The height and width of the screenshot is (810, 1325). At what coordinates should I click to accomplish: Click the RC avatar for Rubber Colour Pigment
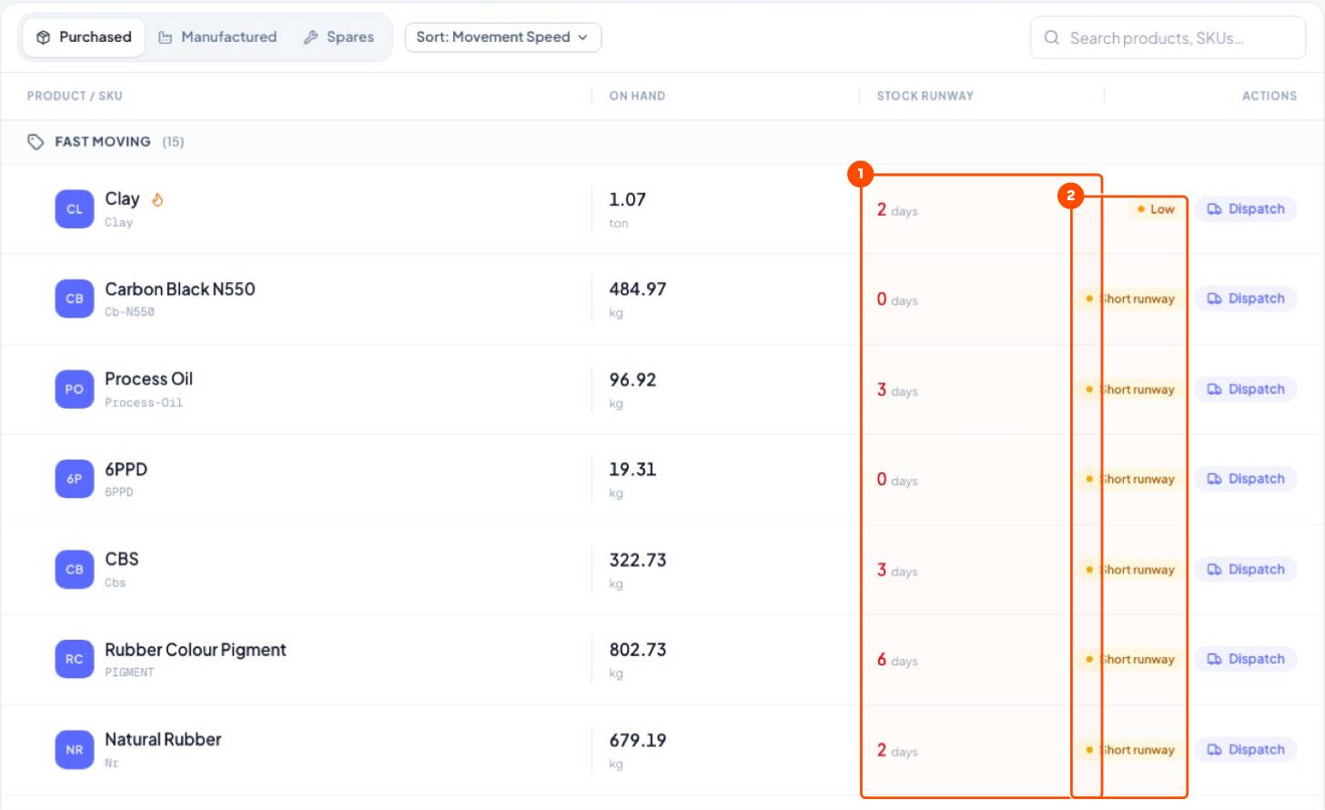click(x=75, y=659)
